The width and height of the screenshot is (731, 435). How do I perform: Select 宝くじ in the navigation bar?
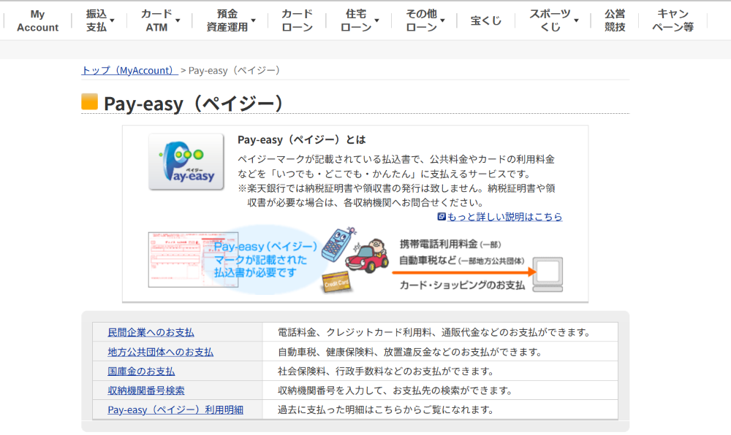486,20
